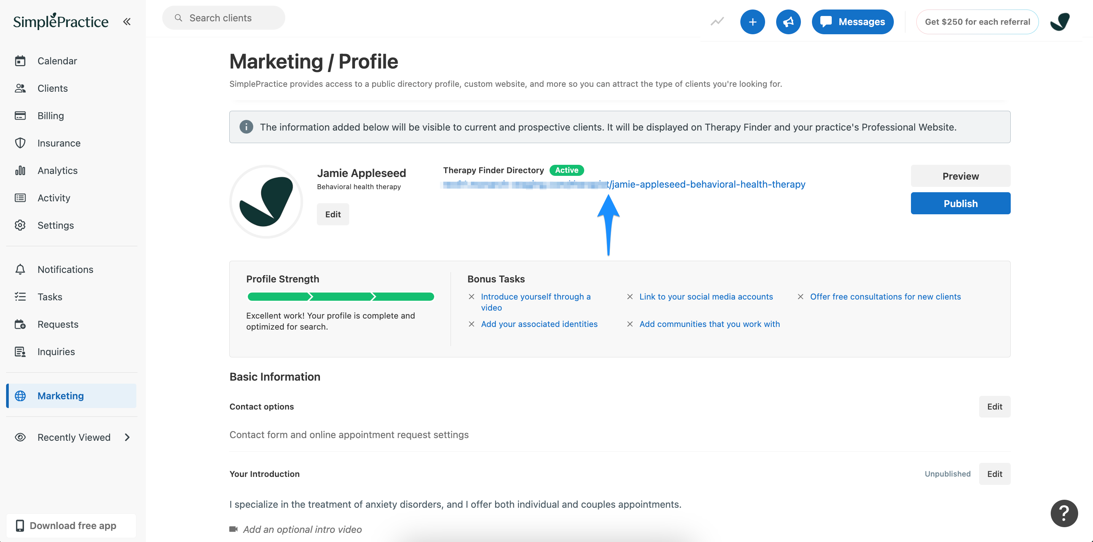Publish the profile
Viewport: 1093px width, 542px height.
(x=960, y=204)
